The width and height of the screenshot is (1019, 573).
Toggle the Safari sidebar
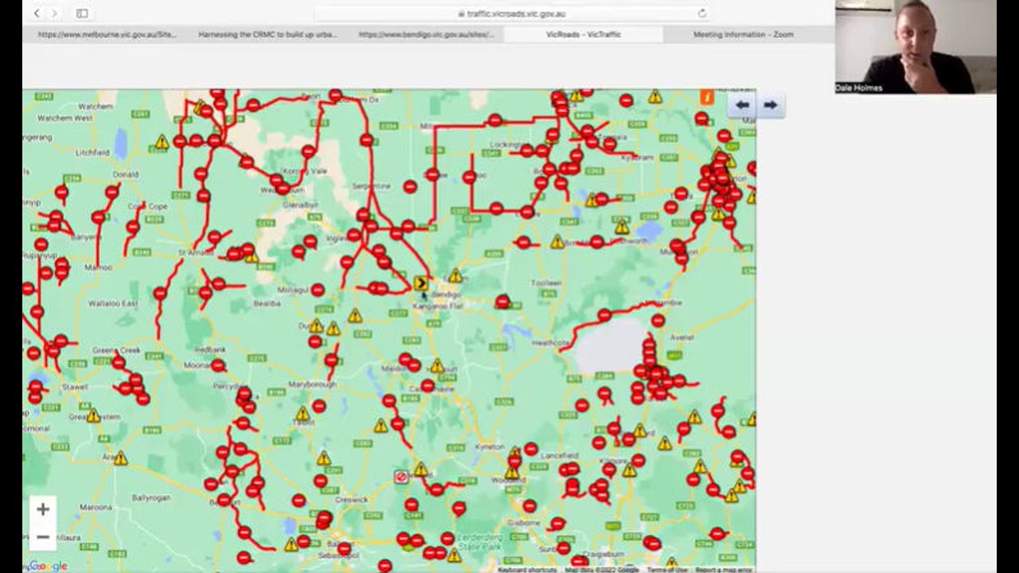pyautogui.click(x=82, y=14)
